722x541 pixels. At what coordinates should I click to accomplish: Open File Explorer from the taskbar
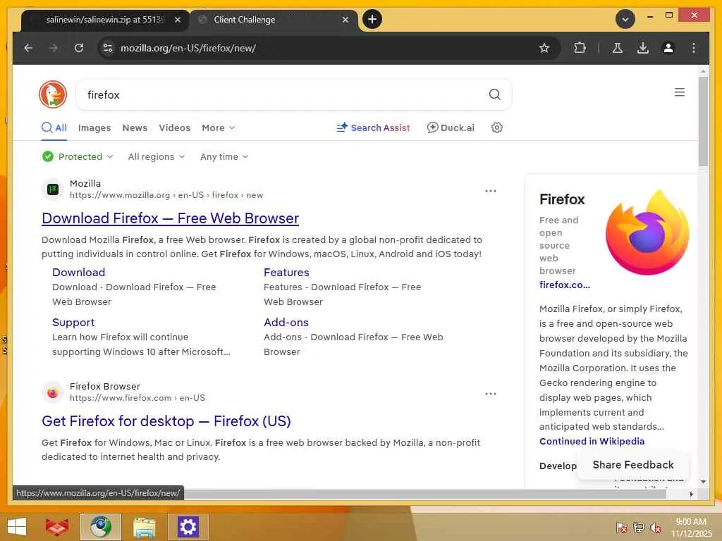(144, 527)
